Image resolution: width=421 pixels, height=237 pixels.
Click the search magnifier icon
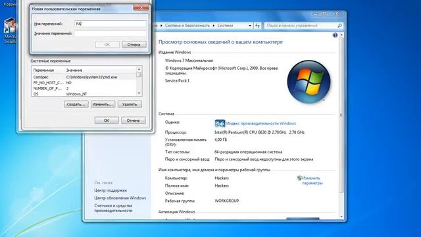[x=339, y=26]
